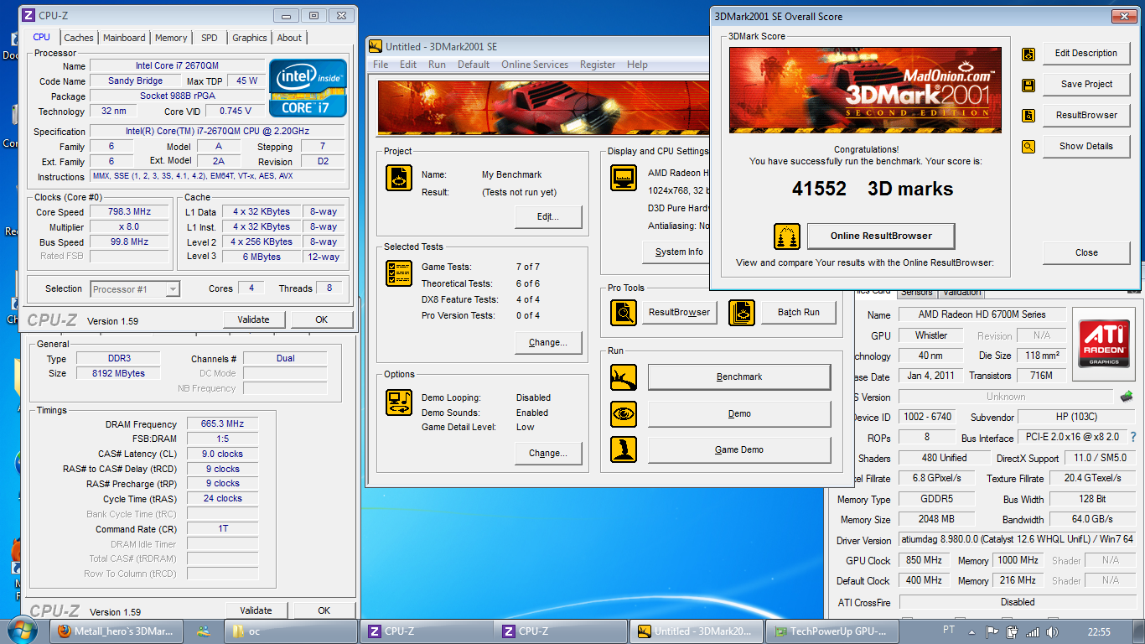The width and height of the screenshot is (1145, 644).
Task: Switch to the SPD tab in CPU-Z
Action: (210, 38)
